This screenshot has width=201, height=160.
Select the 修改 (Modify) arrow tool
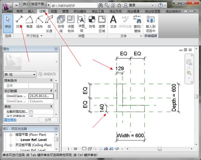tap(8, 22)
